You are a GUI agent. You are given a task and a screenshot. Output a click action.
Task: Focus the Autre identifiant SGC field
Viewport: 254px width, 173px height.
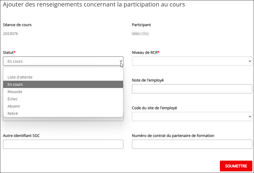pos(63,144)
